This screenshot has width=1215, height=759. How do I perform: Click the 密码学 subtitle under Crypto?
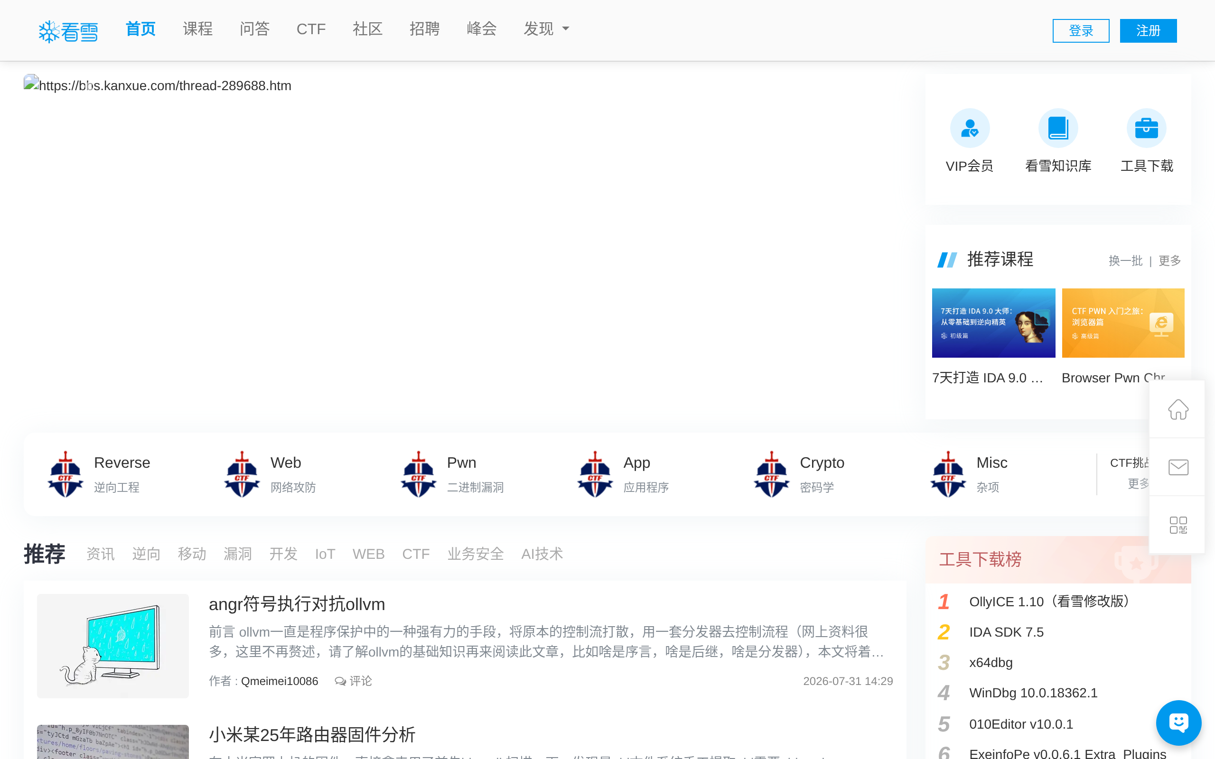coord(817,488)
